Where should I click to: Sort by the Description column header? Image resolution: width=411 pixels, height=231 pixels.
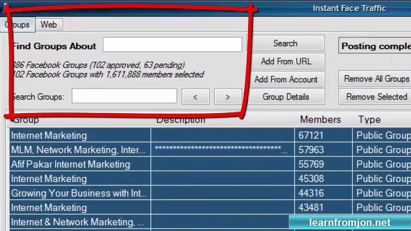click(181, 120)
